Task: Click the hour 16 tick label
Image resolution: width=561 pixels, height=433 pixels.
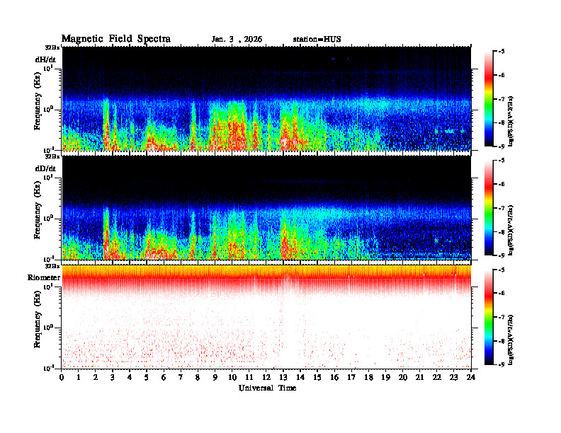Action: [334, 378]
